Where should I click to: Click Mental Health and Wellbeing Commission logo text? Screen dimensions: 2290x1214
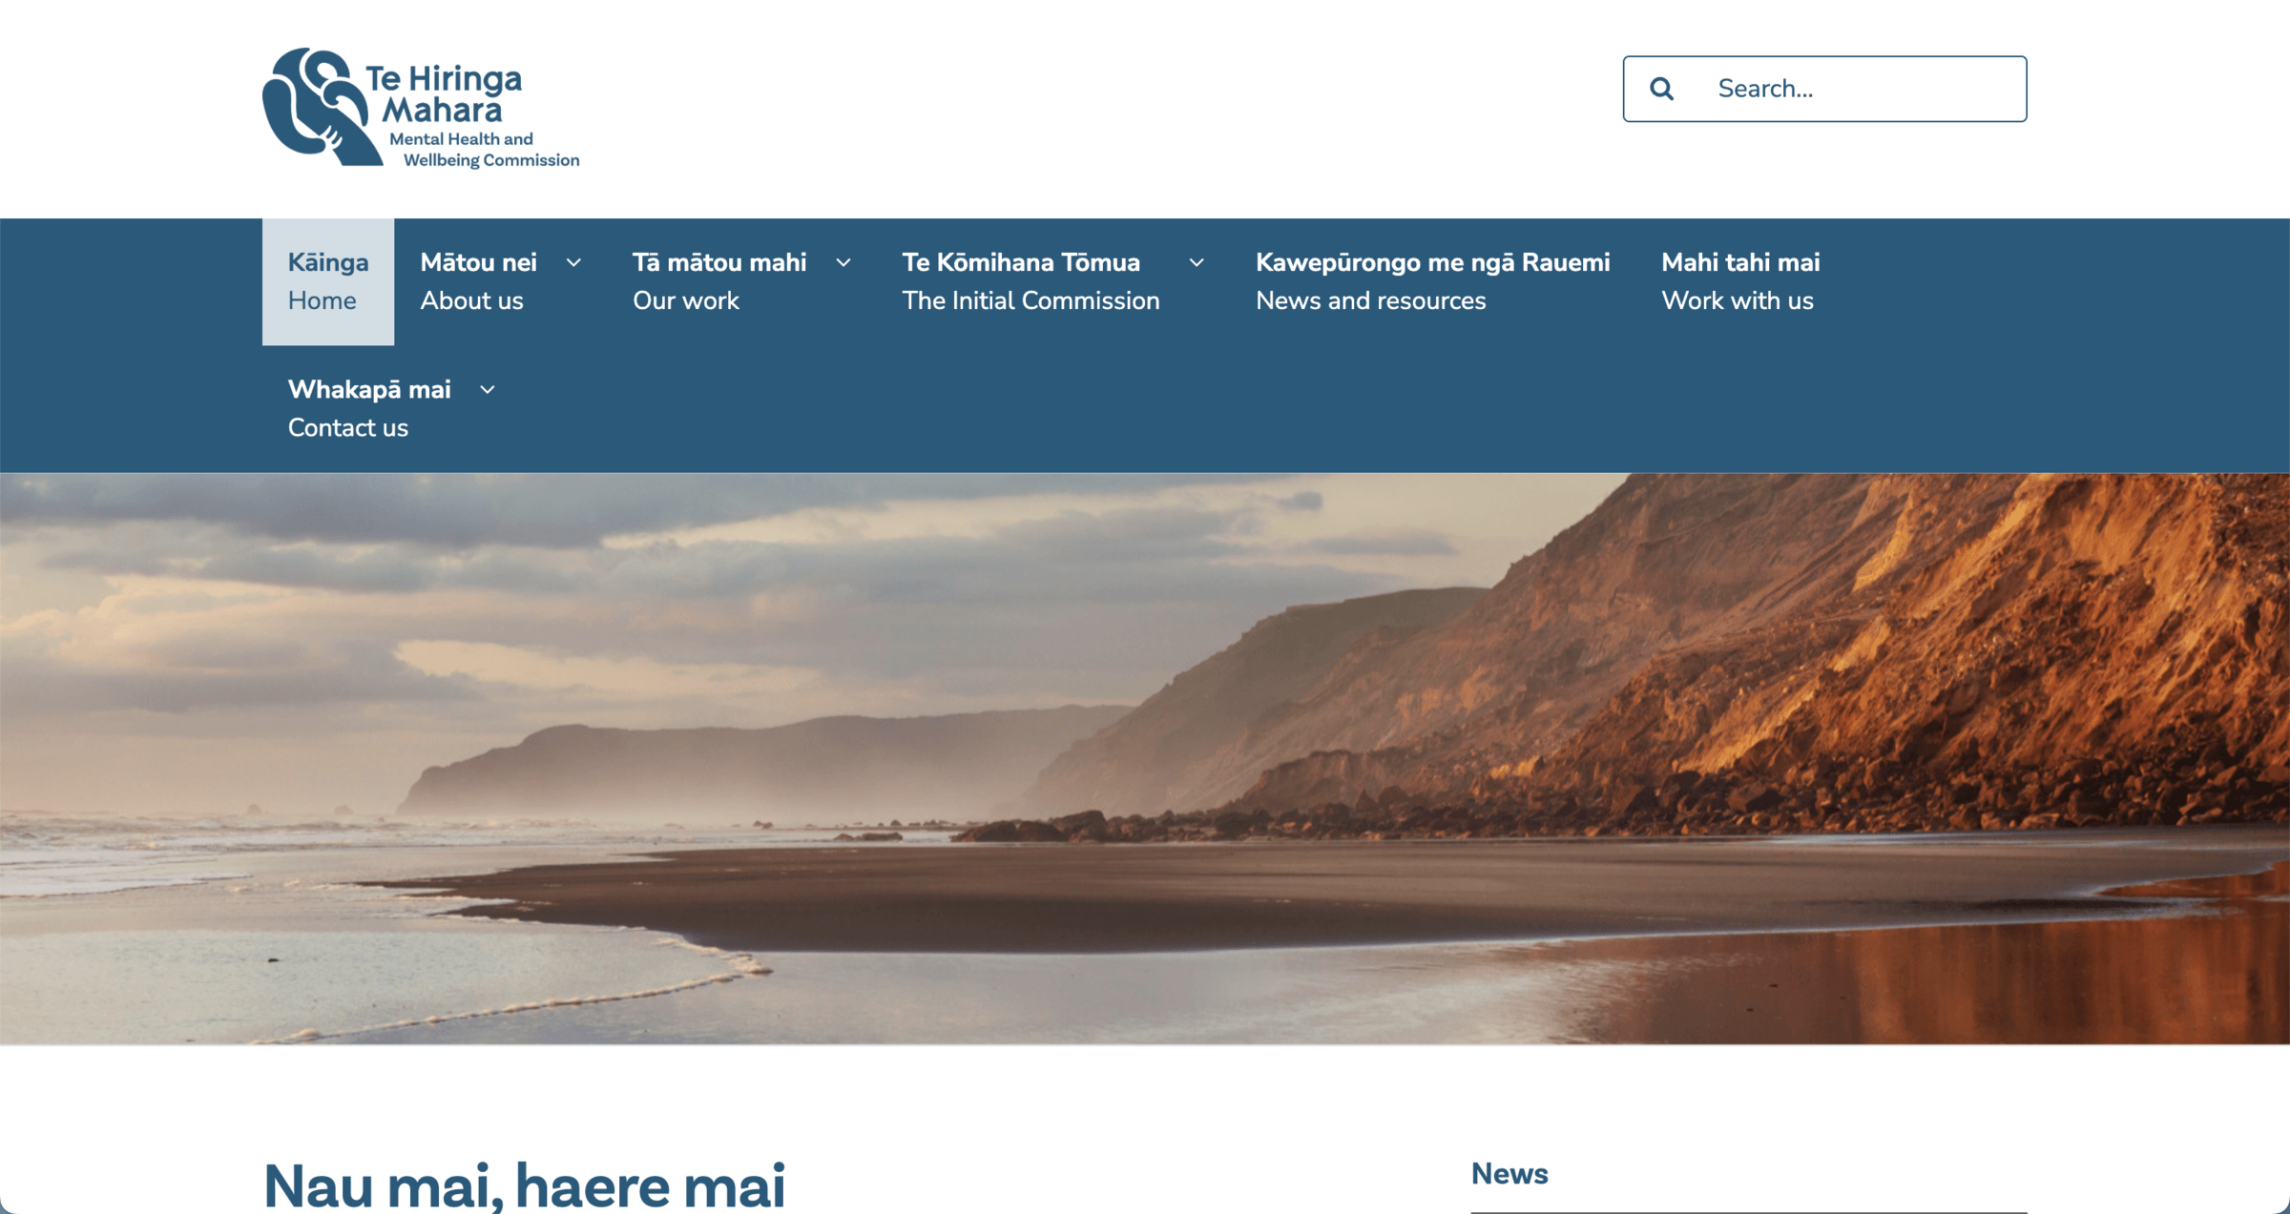click(x=483, y=150)
